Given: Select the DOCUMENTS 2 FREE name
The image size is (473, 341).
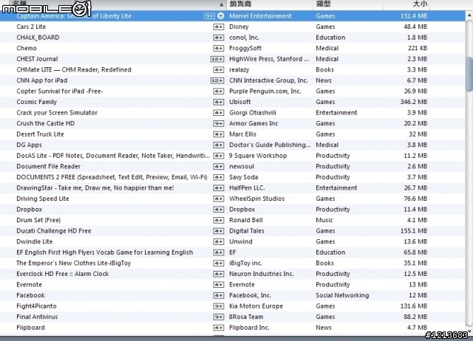Looking at the screenshot, I should tap(112, 177).
